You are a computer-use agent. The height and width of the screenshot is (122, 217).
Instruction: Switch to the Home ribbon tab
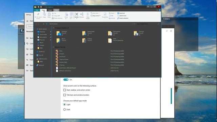[43, 10]
